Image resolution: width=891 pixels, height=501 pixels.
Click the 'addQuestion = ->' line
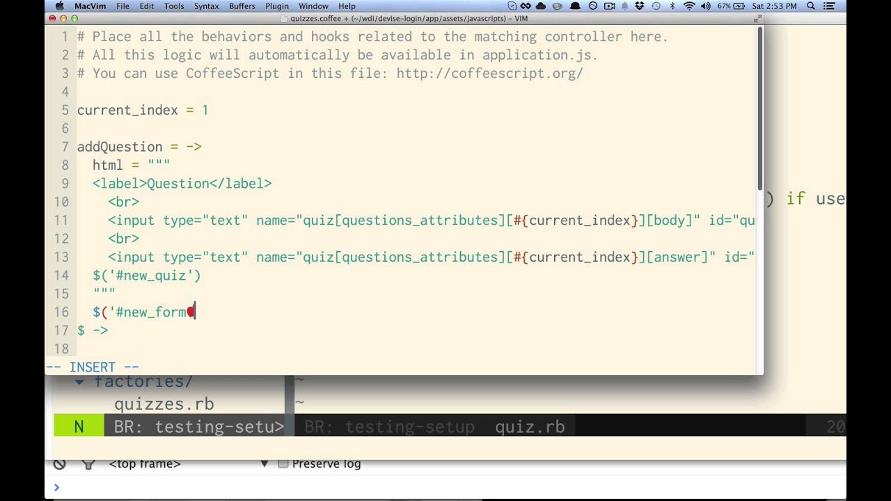point(139,147)
